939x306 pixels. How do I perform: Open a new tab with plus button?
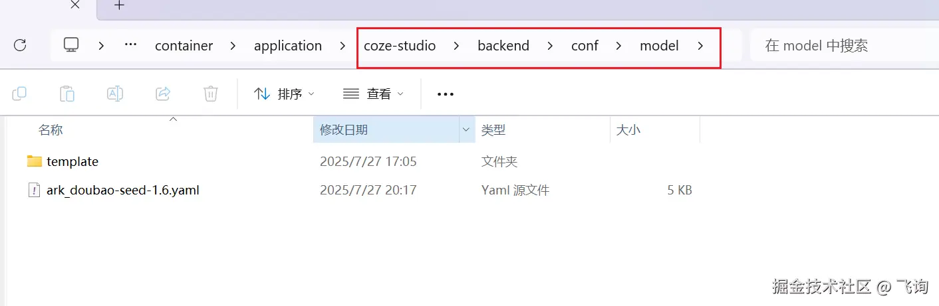point(119,6)
